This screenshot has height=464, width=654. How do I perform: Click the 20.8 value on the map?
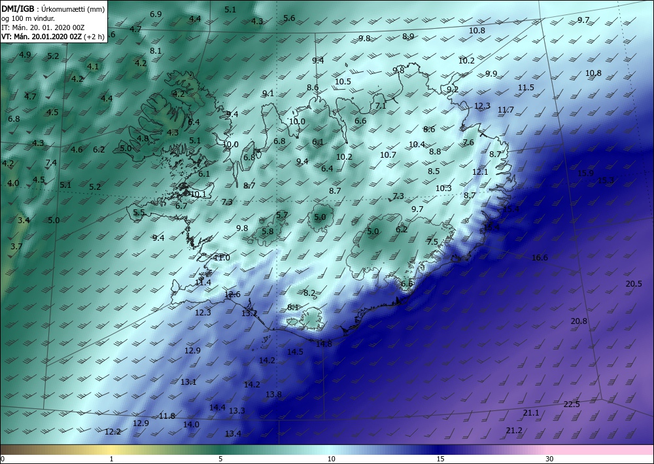579,321
